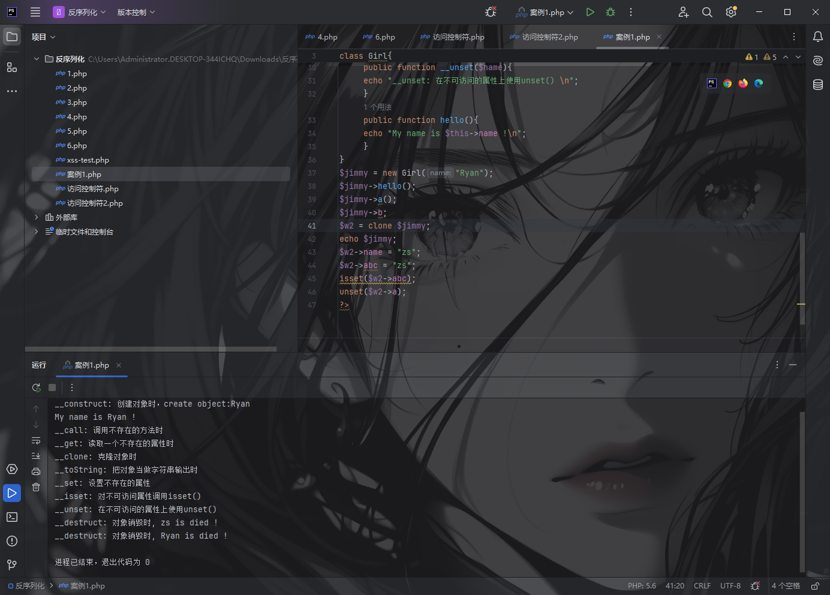Open file in Chrome browser
The width and height of the screenshot is (830, 595).
(727, 83)
